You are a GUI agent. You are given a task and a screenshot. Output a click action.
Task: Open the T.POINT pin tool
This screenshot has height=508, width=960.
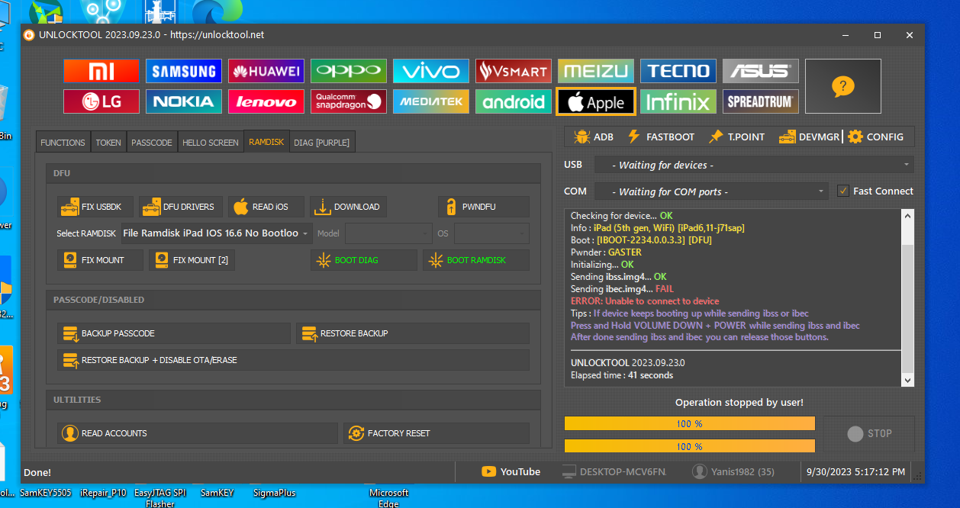736,137
